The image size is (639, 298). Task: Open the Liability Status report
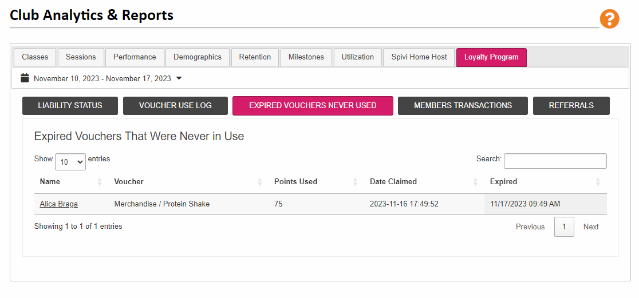[x=70, y=105]
